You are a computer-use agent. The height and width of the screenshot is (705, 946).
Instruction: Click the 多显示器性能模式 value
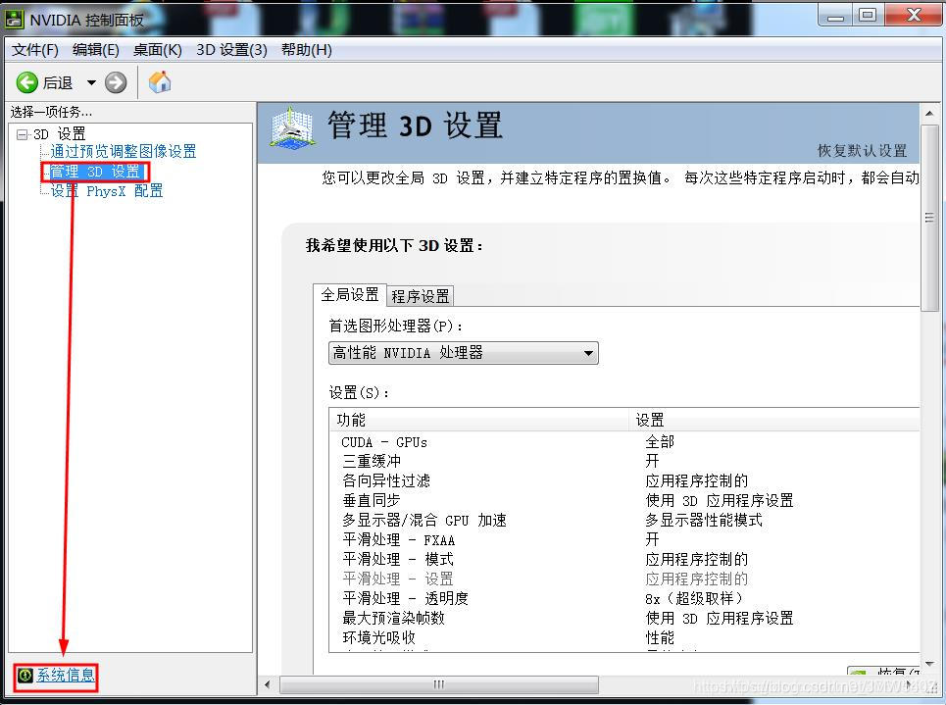(704, 521)
